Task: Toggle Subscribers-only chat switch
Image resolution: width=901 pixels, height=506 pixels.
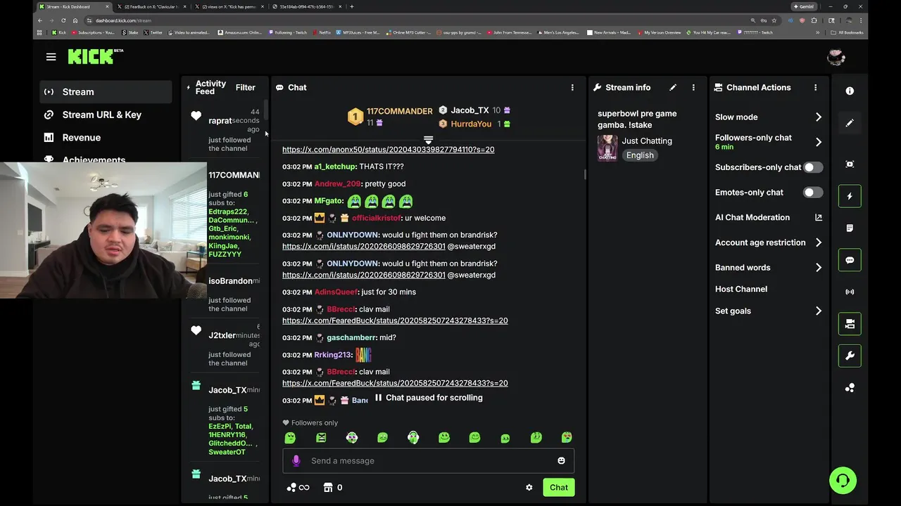Action: (x=813, y=167)
